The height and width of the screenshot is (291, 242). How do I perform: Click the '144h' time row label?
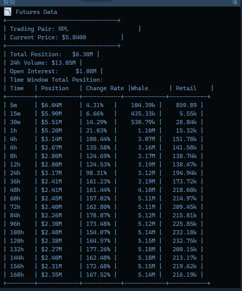17,257
